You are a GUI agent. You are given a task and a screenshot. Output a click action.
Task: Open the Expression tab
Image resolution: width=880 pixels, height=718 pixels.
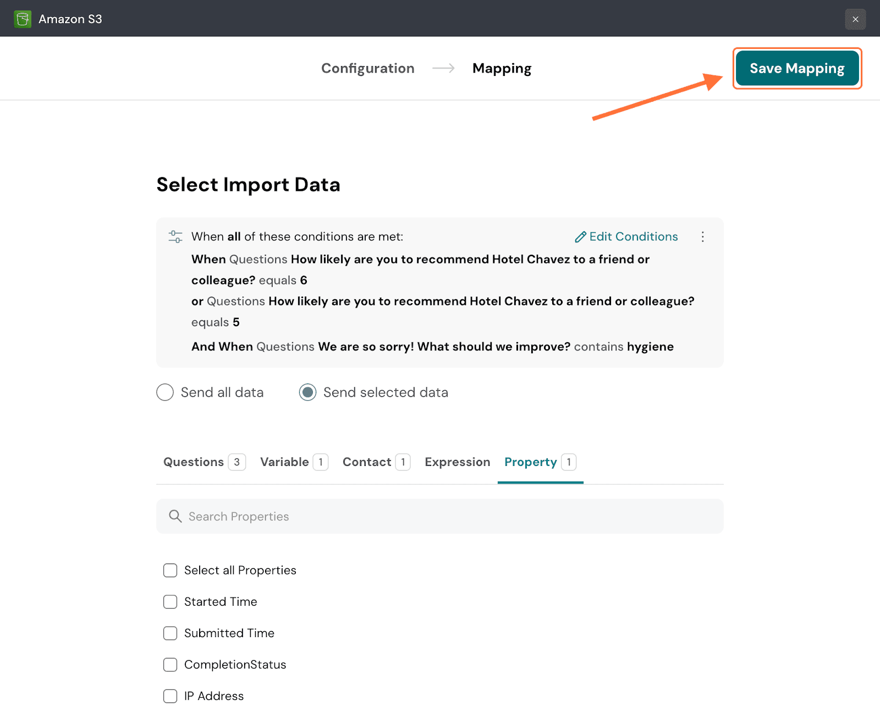click(457, 462)
